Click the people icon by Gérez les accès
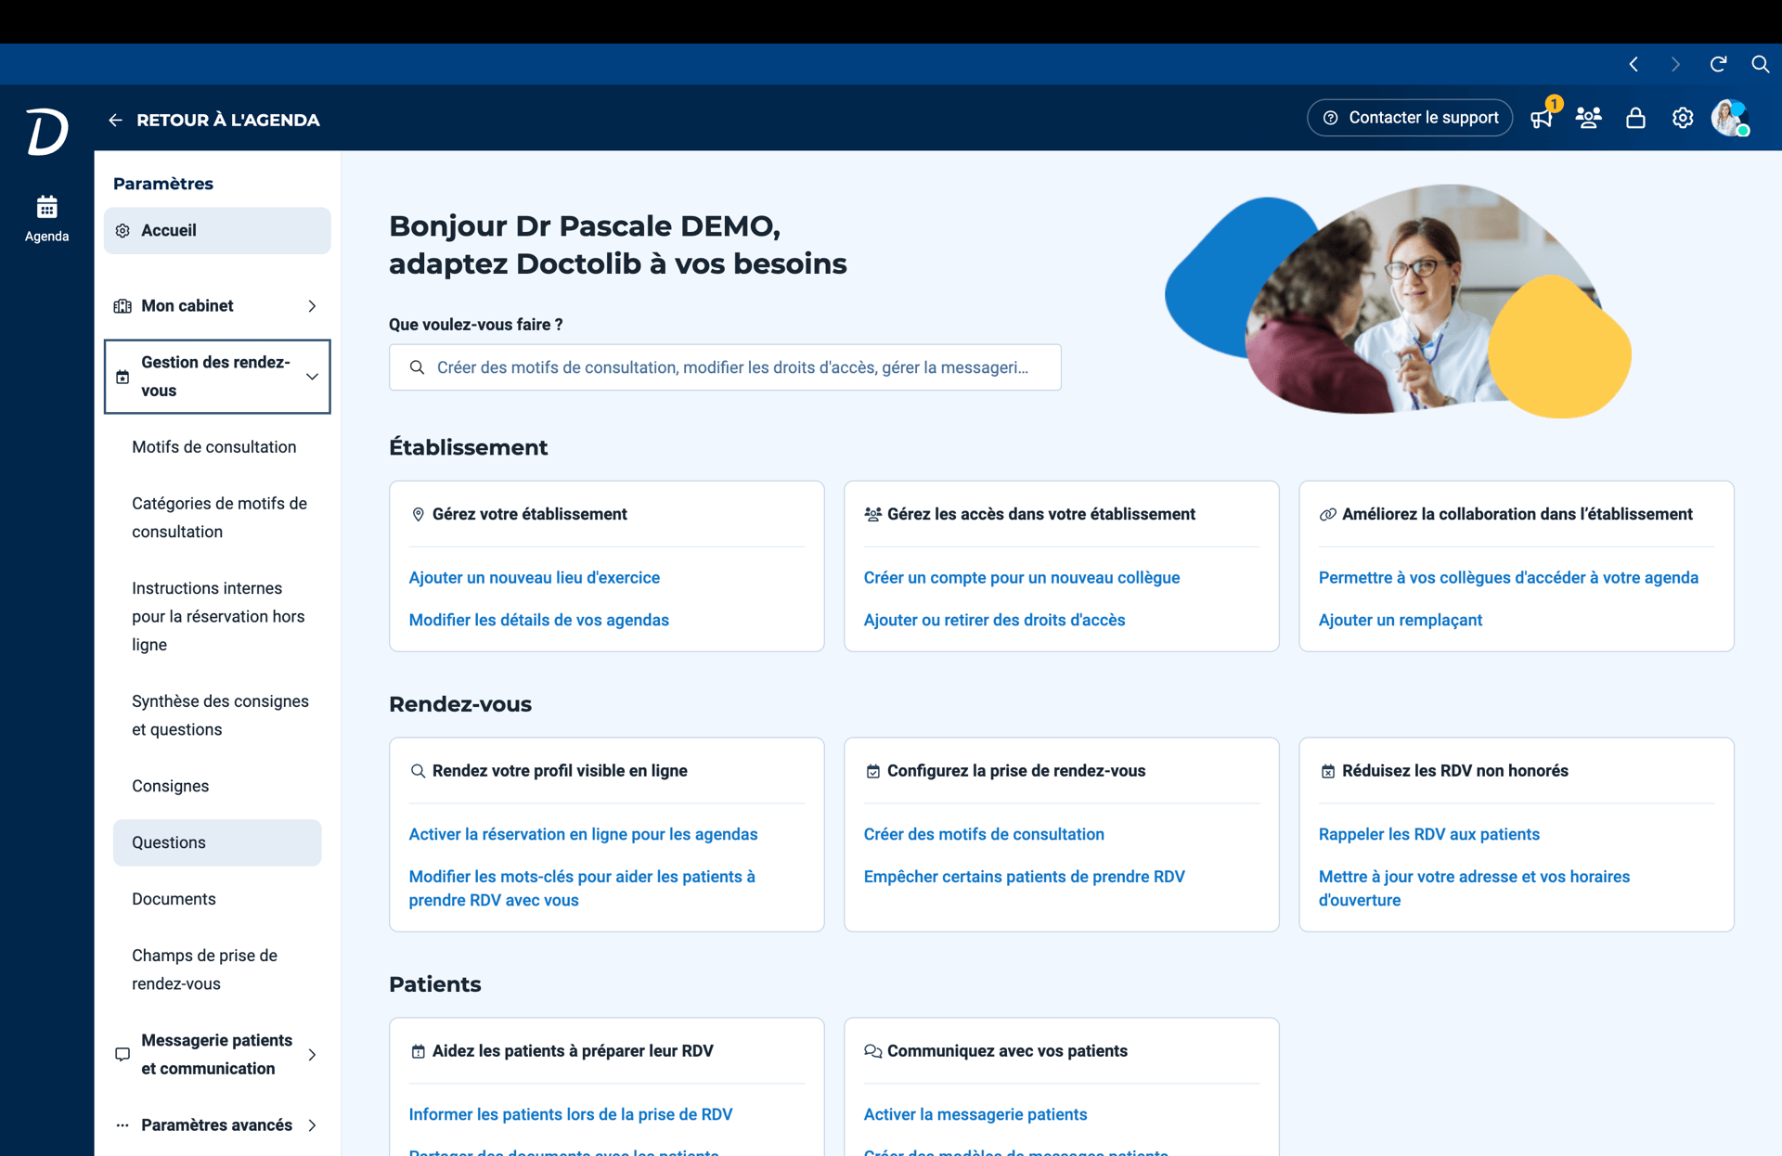The image size is (1782, 1156). 872,514
